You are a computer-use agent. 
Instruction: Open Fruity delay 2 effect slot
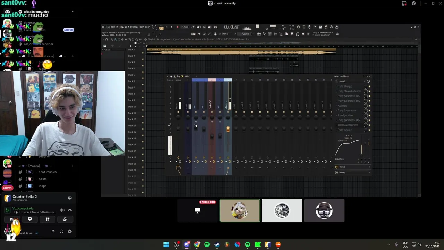(344, 130)
